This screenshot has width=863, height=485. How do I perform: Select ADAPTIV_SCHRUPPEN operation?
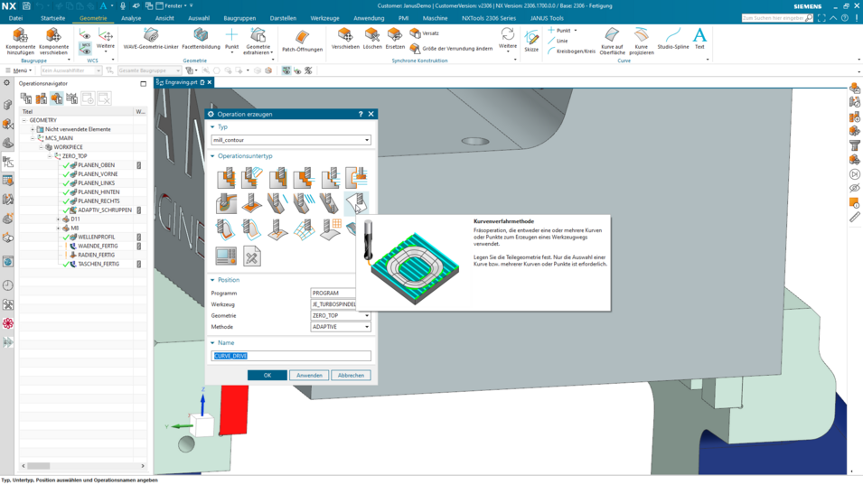[x=105, y=210]
